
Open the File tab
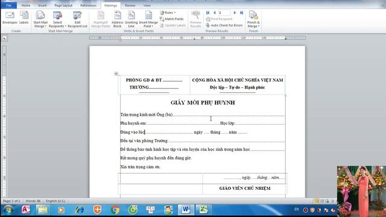[x=8, y=5]
